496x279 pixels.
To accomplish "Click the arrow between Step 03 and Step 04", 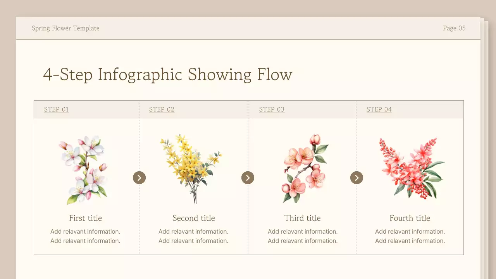I will coord(356,178).
